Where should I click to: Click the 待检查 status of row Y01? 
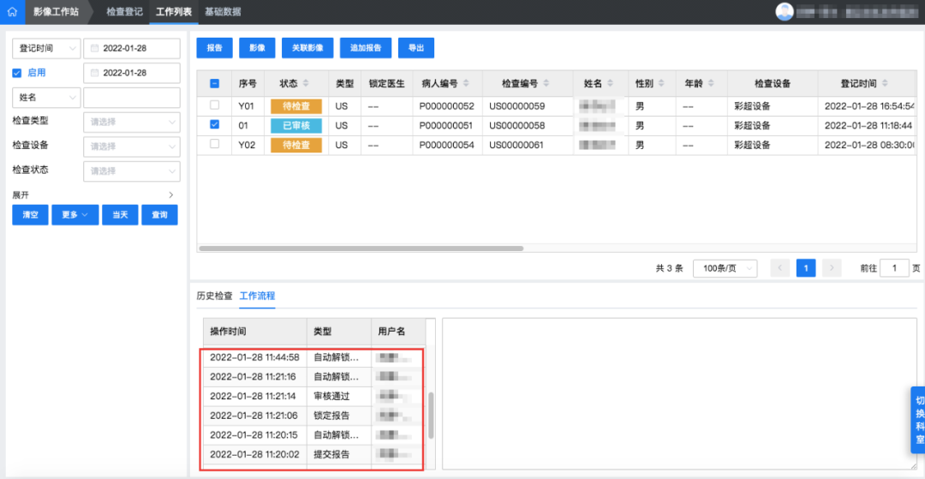[x=296, y=106]
